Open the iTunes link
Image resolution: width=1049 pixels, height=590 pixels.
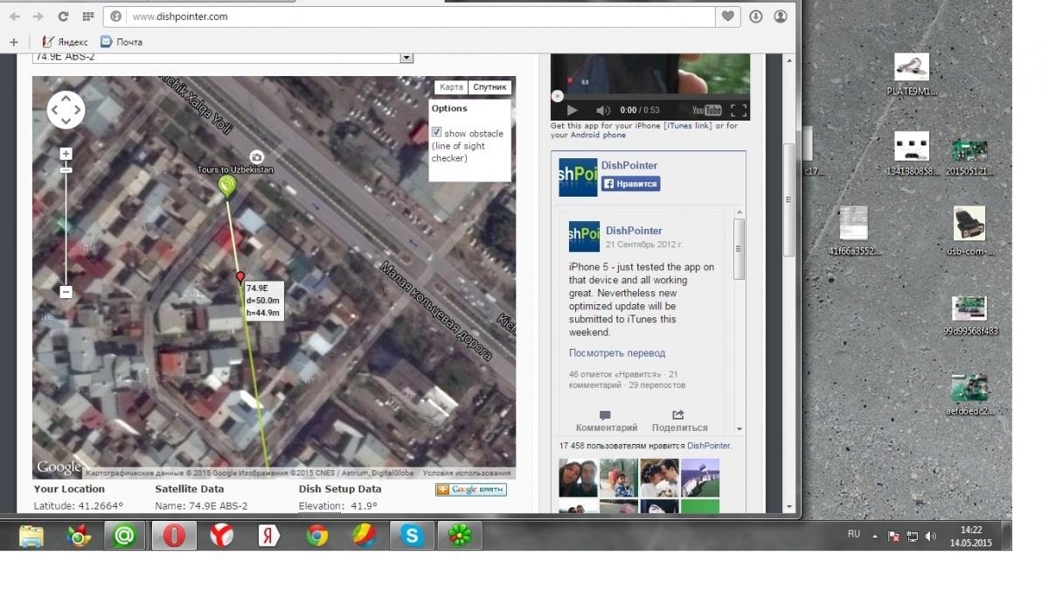tap(688, 126)
